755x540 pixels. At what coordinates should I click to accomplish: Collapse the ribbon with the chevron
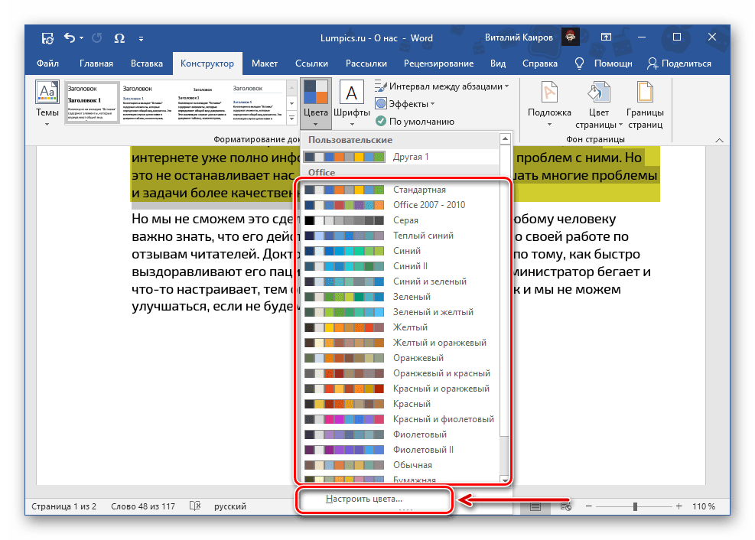[x=719, y=140]
